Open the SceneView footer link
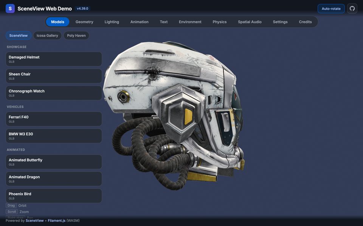This screenshot has width=363, height=226. [34, 220]
